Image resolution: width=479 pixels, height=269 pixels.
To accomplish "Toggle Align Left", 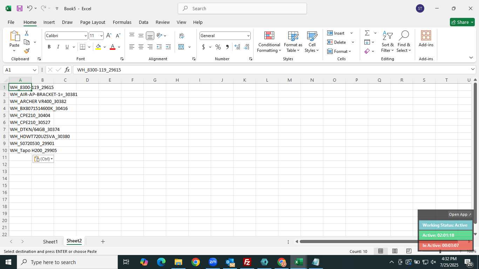I will tap(132, 47).
